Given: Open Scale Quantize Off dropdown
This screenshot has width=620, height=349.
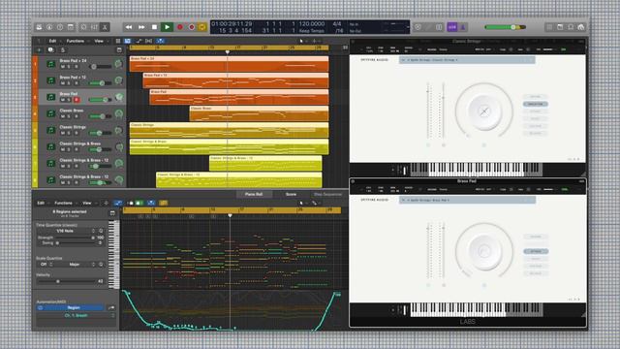Looking at the screenshot, I should pos(46,265).
